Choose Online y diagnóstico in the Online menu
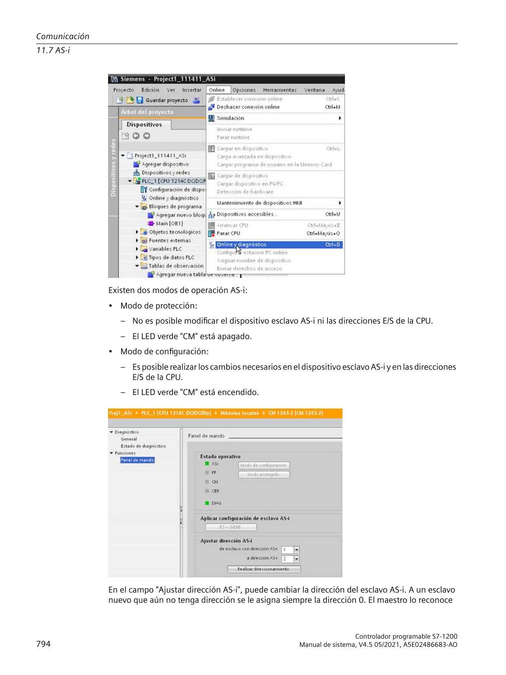506x675 pixels. (x=275, y=244)
